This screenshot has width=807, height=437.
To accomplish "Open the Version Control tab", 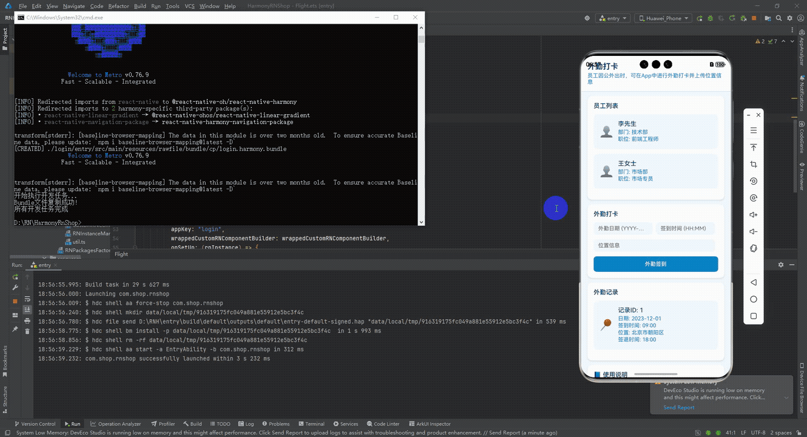I will 35,424.
